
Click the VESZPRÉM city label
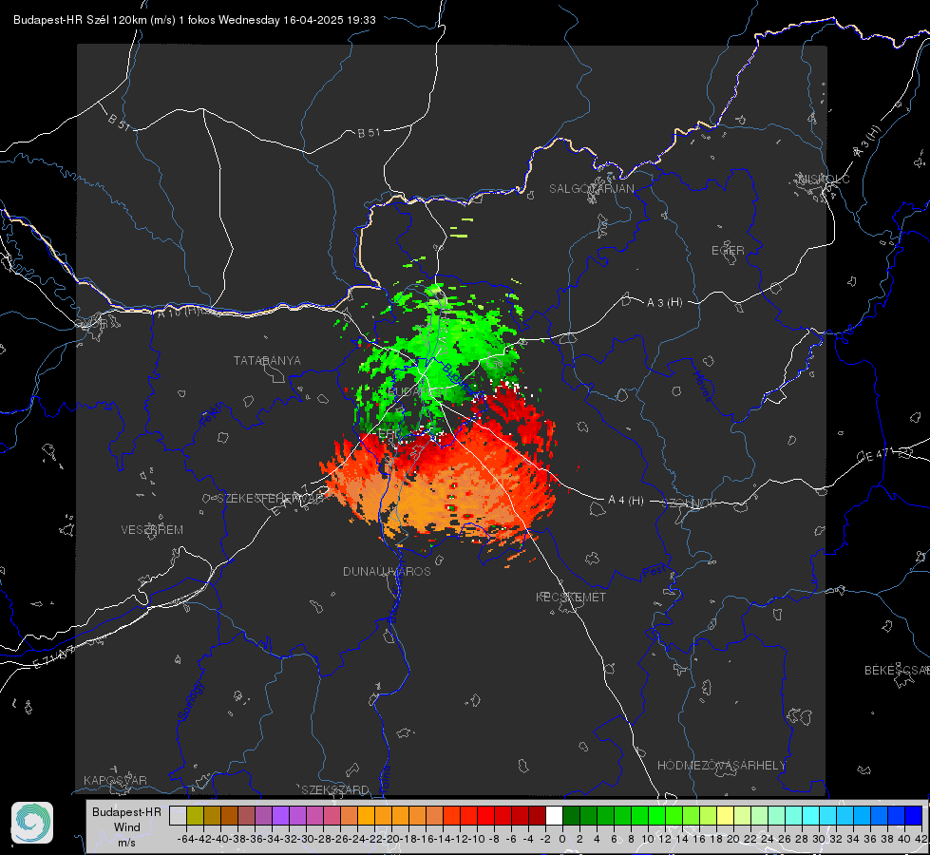(152, 529)
